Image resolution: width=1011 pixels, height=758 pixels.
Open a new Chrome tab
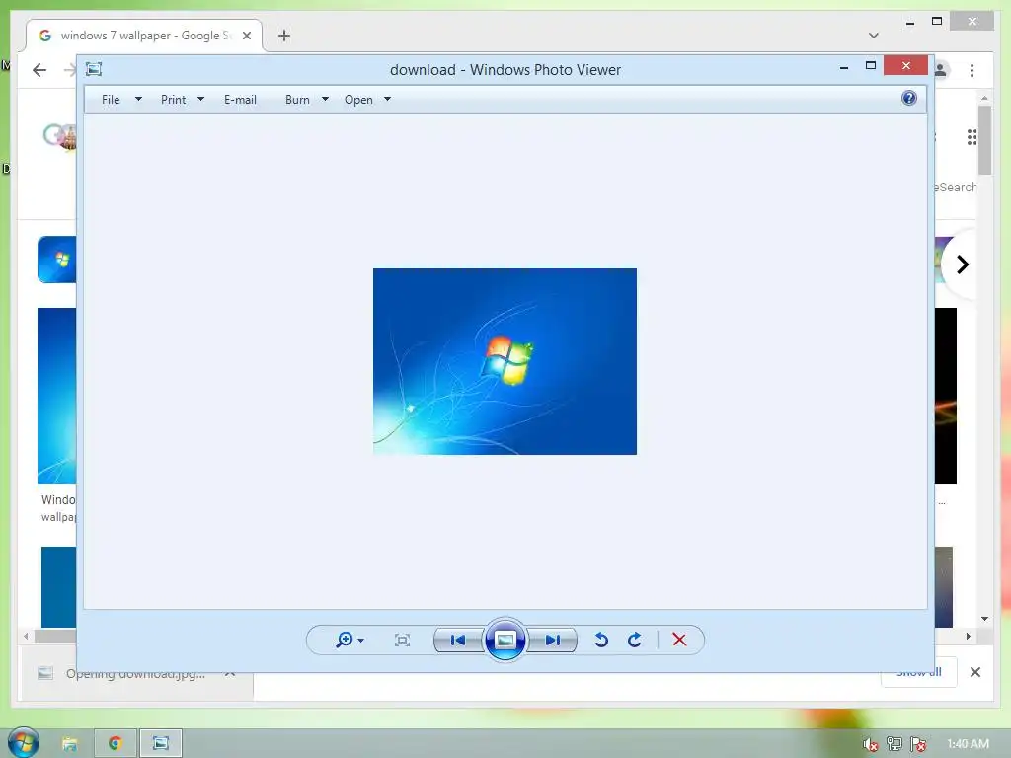click(x=284, y=36)
